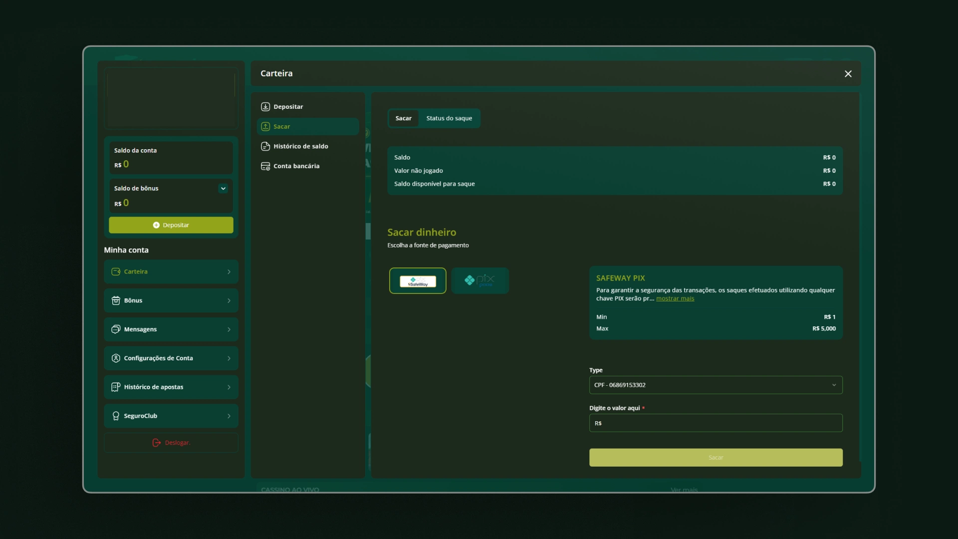Click the Deslogar logout arrow icon
This screenshot has width=958, height=539.
(x=157, y=443)
